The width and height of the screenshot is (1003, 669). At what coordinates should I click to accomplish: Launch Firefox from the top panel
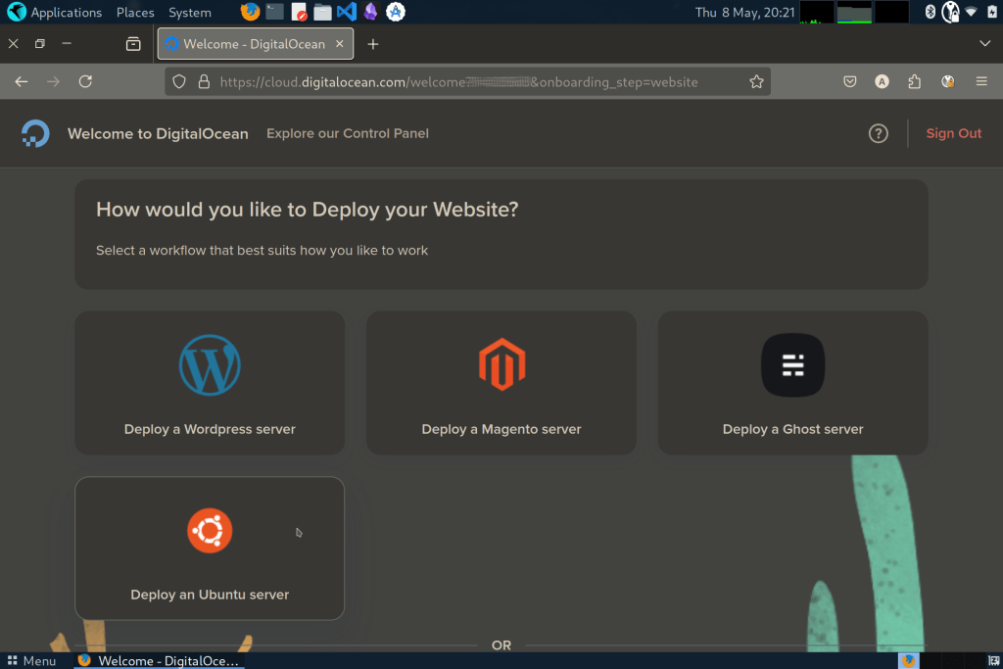pos(250,12)
